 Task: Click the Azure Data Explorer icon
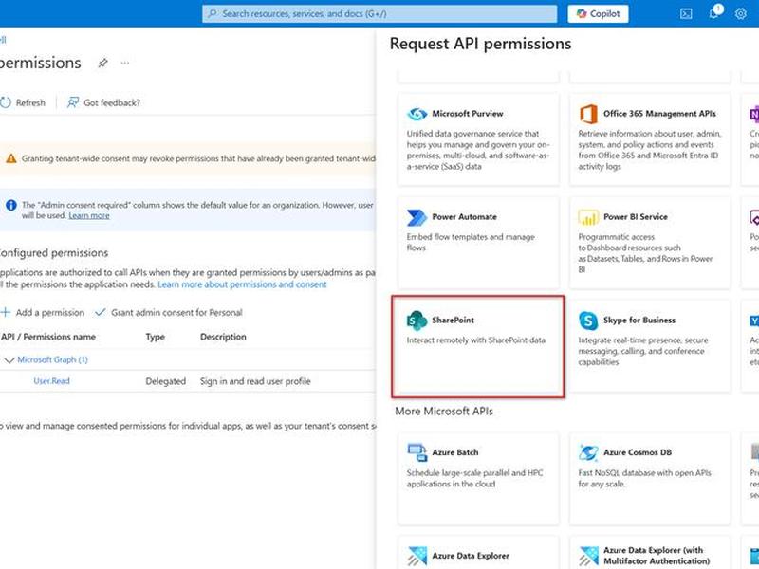pyautogui.click(x=417, y=557)
